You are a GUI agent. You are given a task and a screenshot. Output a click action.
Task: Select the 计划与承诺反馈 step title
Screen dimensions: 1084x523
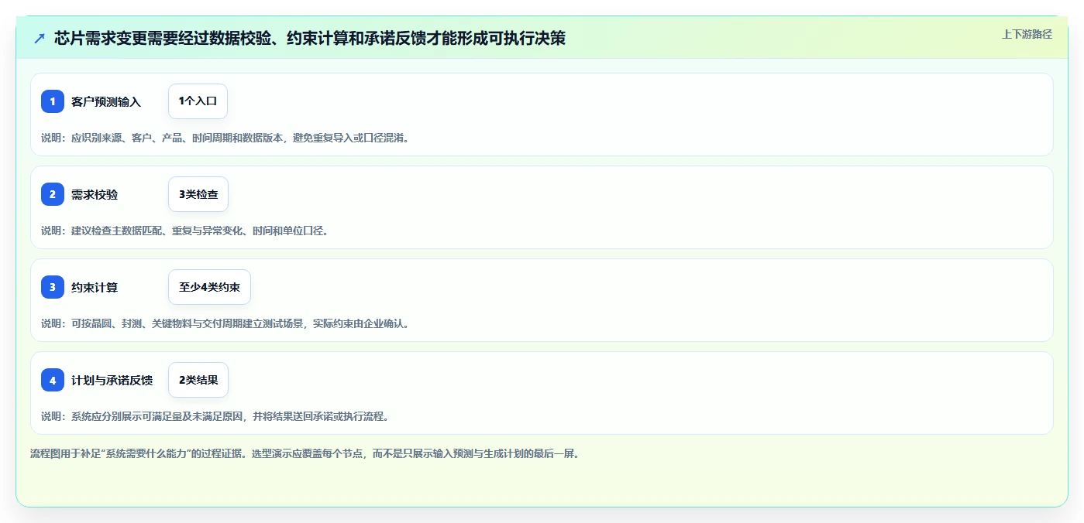point(112,380)
